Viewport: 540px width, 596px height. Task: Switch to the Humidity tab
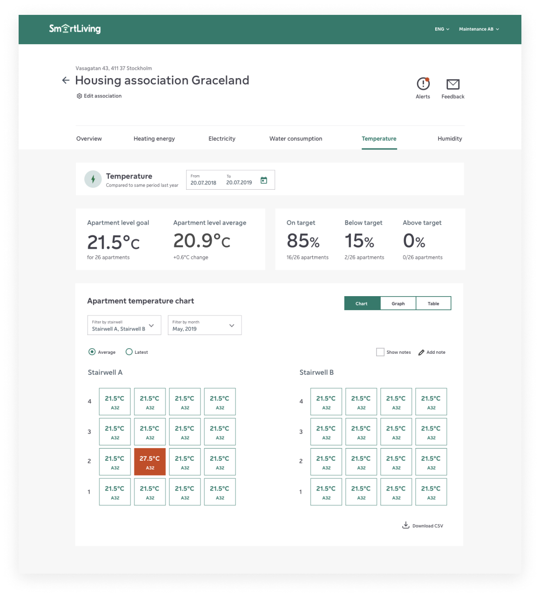pyautogui.click(x=450, y=139)
